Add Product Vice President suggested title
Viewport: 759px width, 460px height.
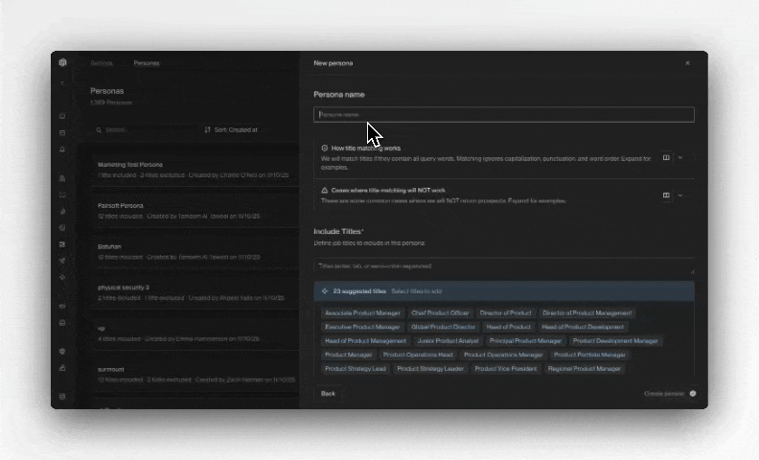click(x=506, y=369)
